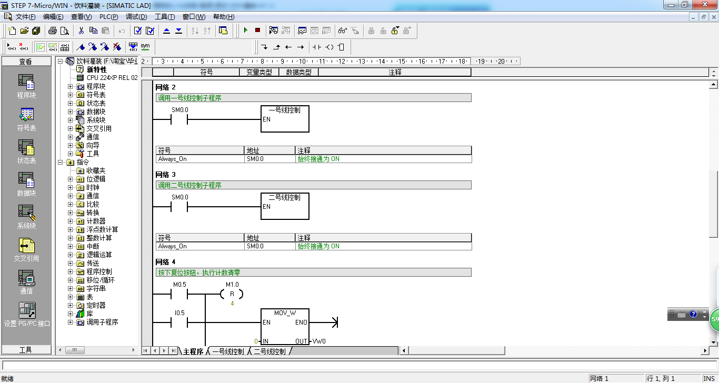Switch to the 一号线控制 tab
This screenshot has width=719, height=383.
tap(228, 351)
